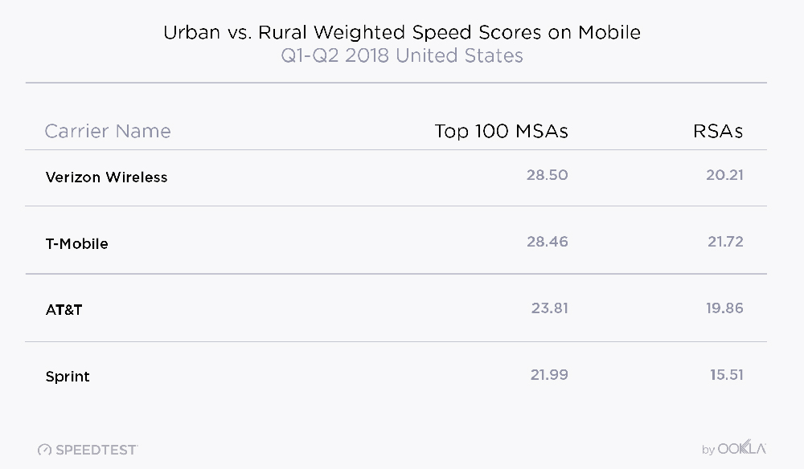The height and width of the screenshot is (469, 804).
Task: Click Sprint's 15.51 RSA score
Action: [x=724, y=374]
